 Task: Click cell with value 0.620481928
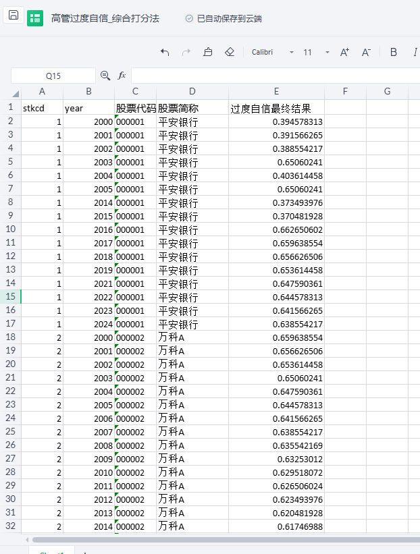click(x=276, y=513)
